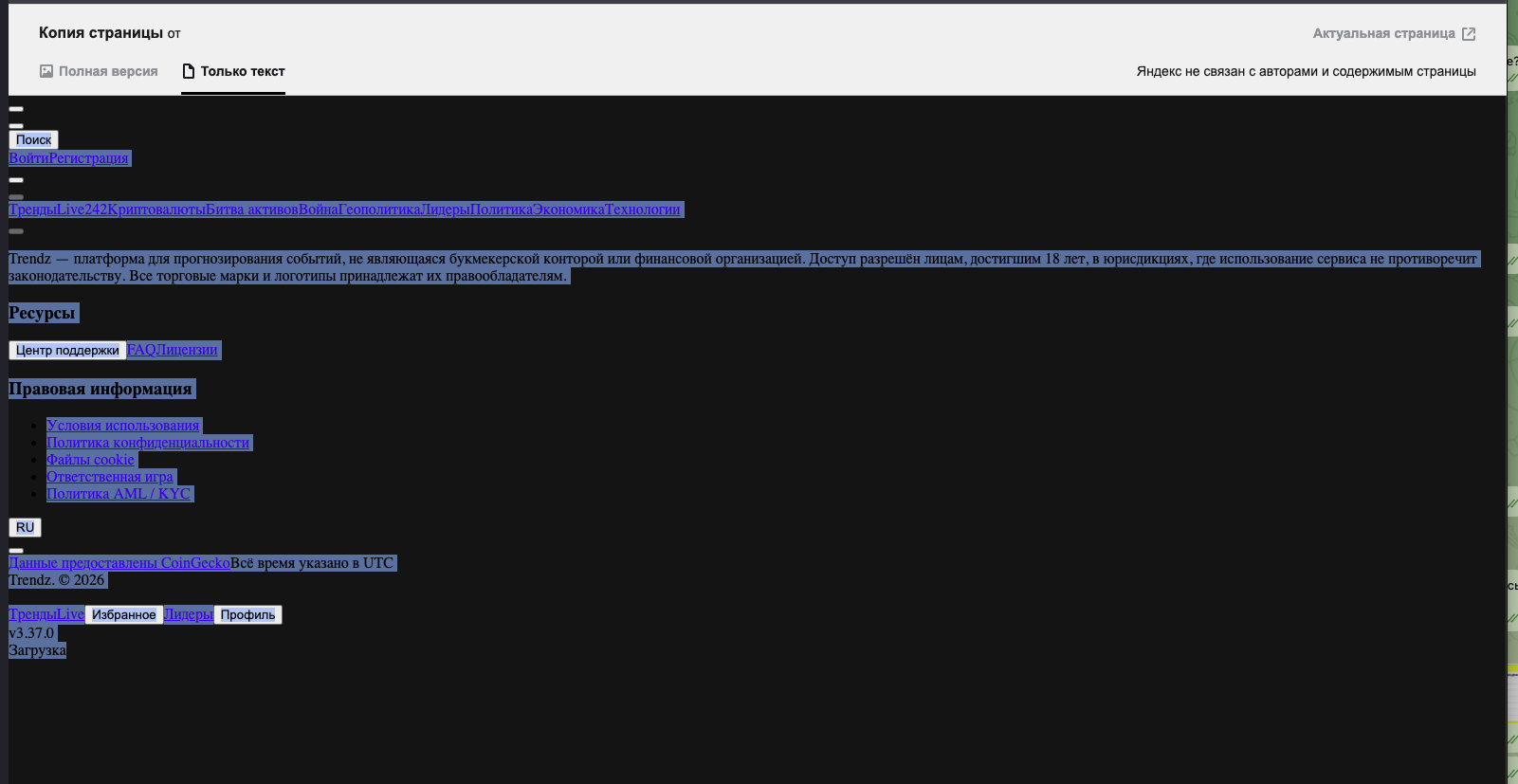Open the Геополитика category
The height and width of the screenshot is (784, 1518).
[379, 210]
